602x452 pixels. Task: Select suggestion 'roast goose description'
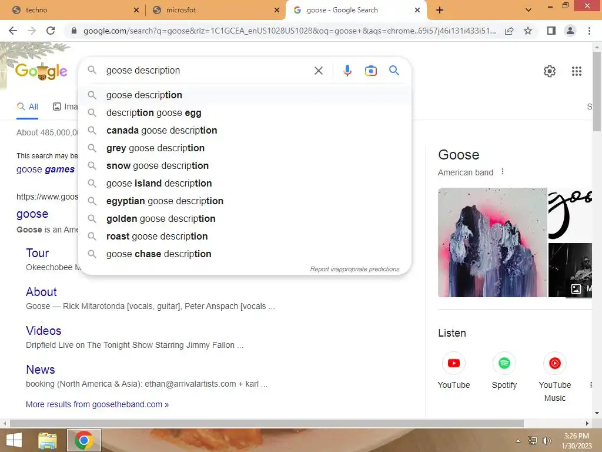(x=245, y=237)
